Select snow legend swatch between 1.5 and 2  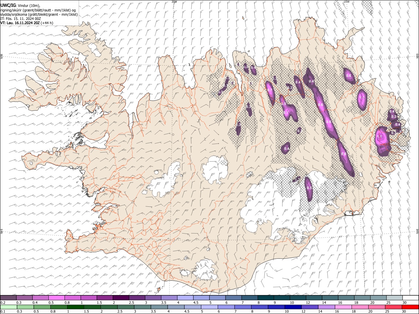[x=104, y=298]
